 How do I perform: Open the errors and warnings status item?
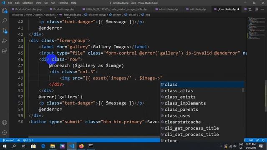pyautogui.click(x=28, y=140)
